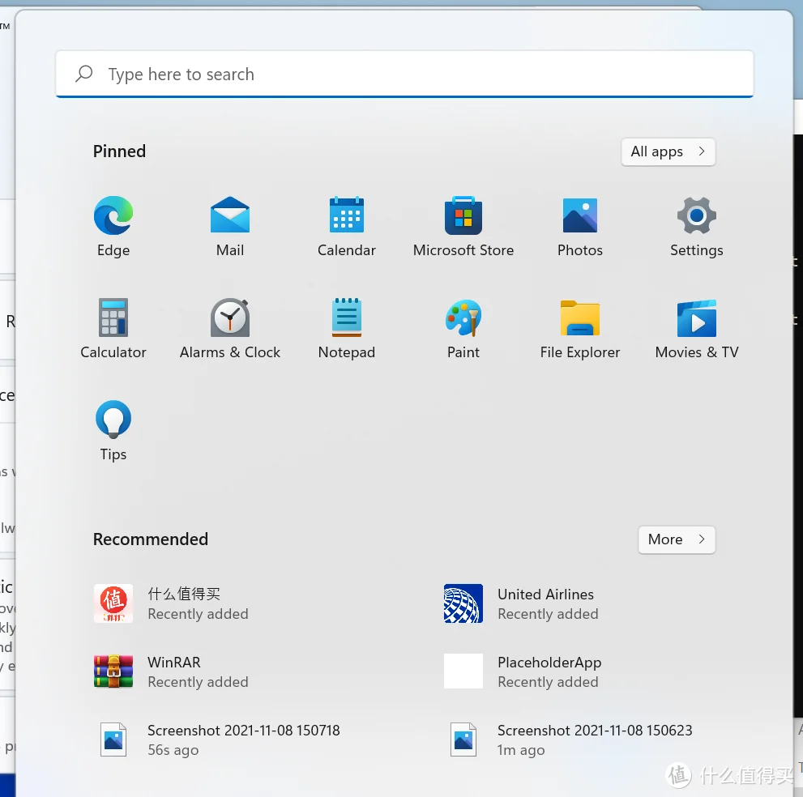Open Microsoft Store from pinned apps
Viewport: 803px width, 797px height.
pyautogui.click(x=463, y=227)
